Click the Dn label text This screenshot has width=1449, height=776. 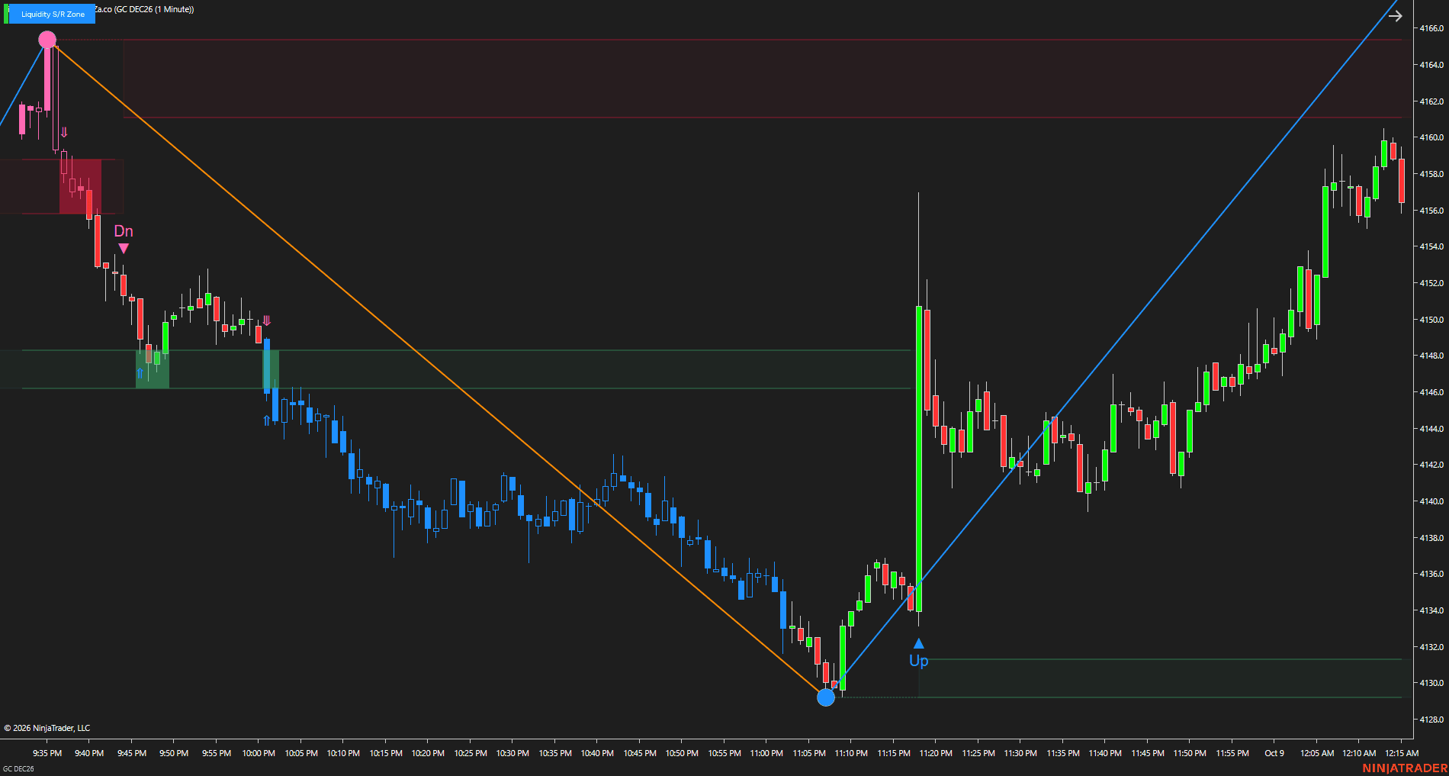coord(124,231)
